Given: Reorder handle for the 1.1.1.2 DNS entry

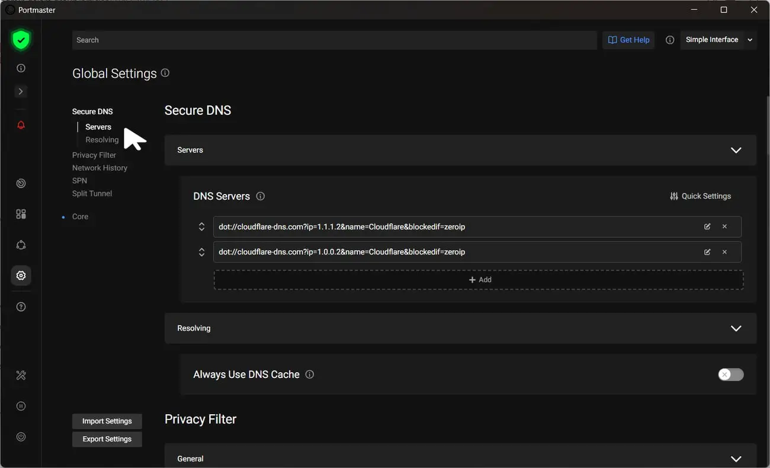Looking at the screenshot, I should point(201,227).
